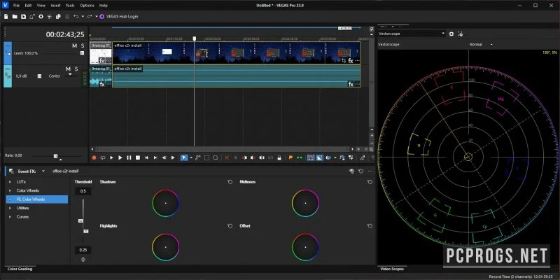
Task: Create a new project via toolbar icon
Action: coord(6,16)
